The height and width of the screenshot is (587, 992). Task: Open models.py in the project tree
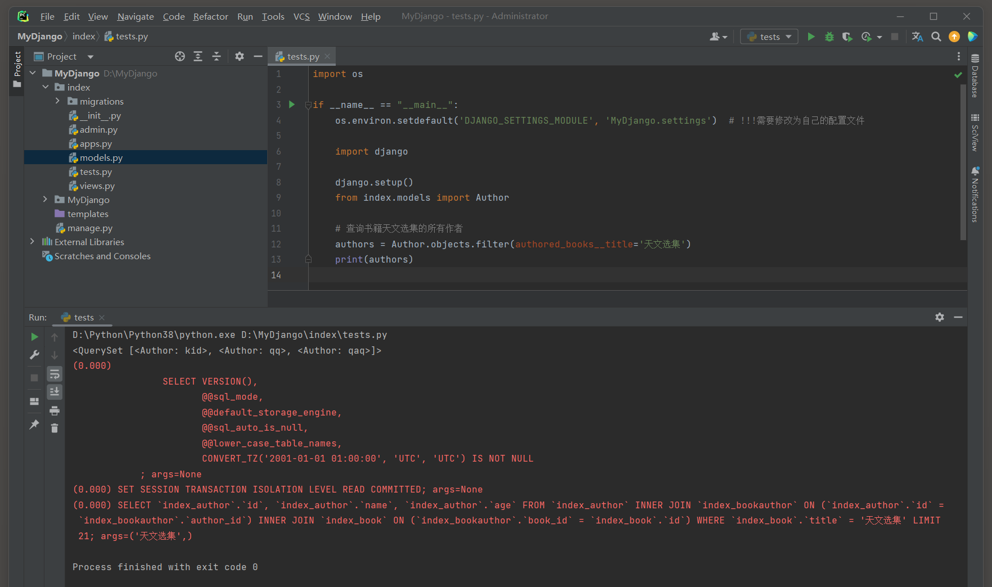[x=101, y=157]
